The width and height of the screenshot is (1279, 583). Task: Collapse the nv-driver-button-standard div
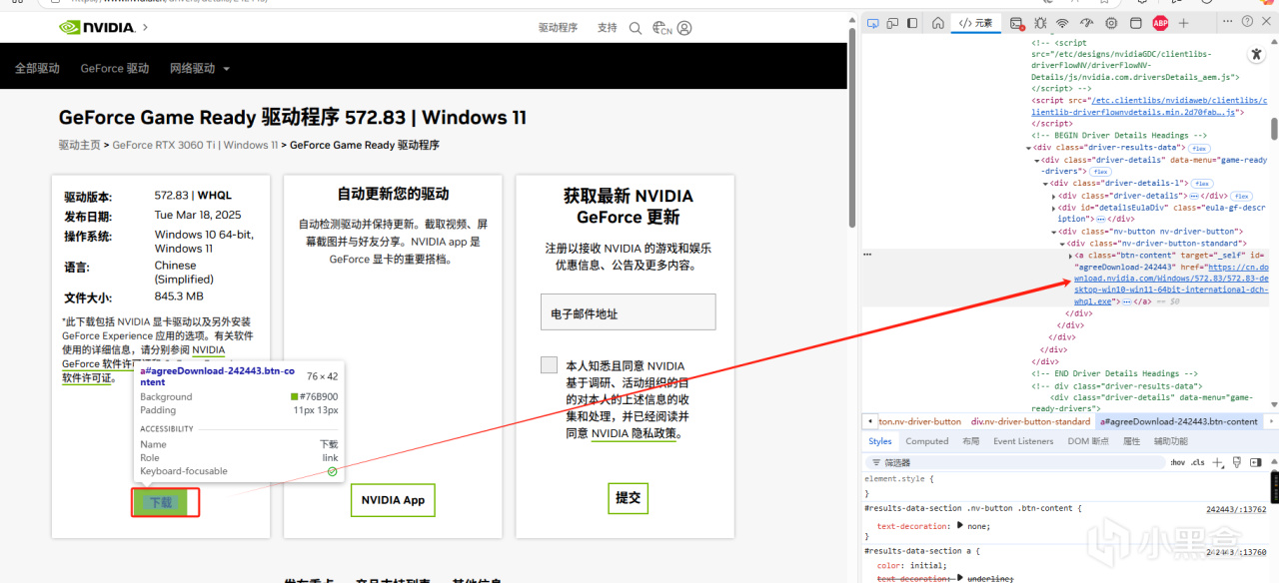pyautogui.click(x=1062, y=244)
